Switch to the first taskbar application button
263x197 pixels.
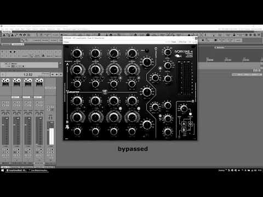point(16,170)
